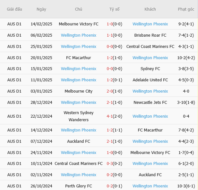
Task: Open Wellington Phoenix link in 07/12/2024 row
Action: (150, 141)
